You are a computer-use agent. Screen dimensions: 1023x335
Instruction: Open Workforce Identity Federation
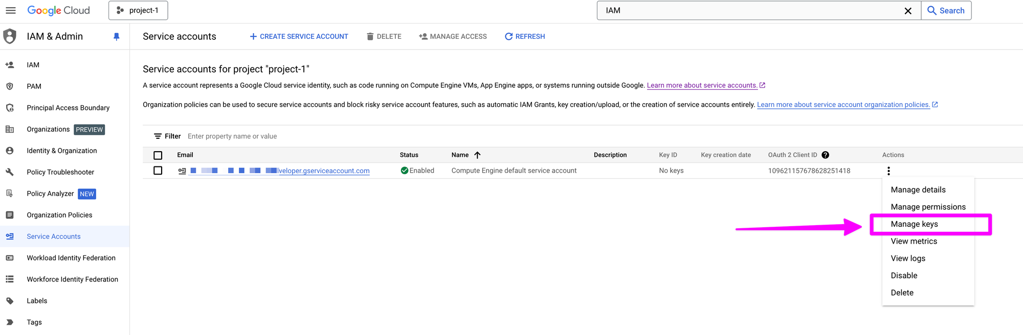[72, 279]
